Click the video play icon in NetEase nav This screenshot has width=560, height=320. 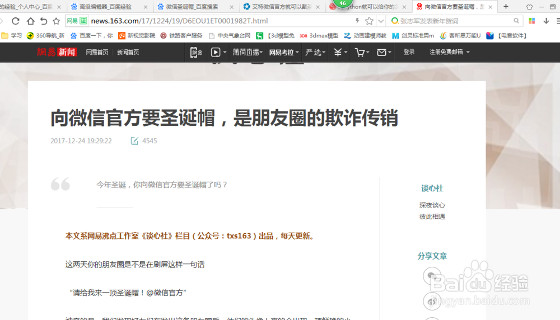point(216,53)
